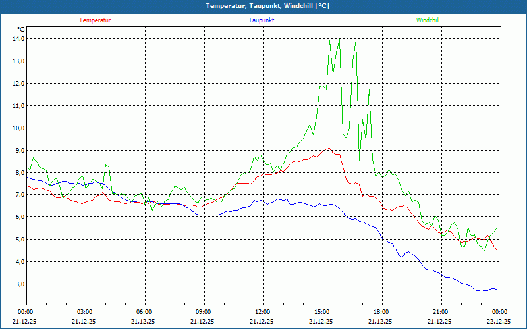Click the 15:00 time axis label

[321, 312]
